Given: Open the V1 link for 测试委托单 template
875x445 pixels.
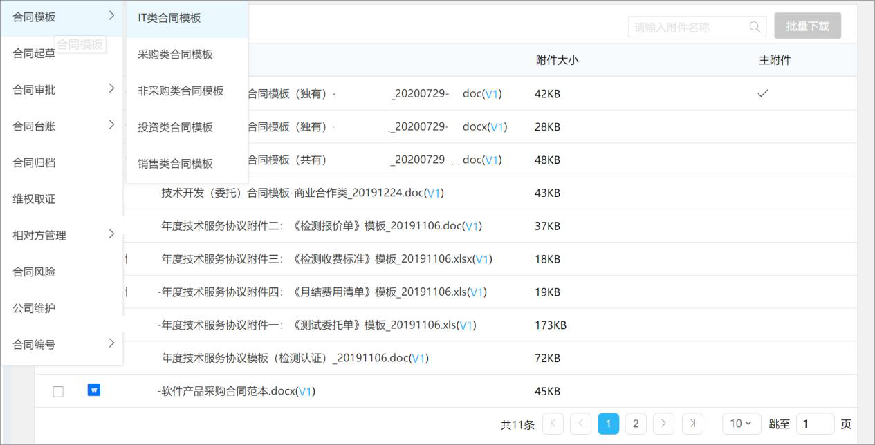Looking at the screenshot, I should (468, 325).
